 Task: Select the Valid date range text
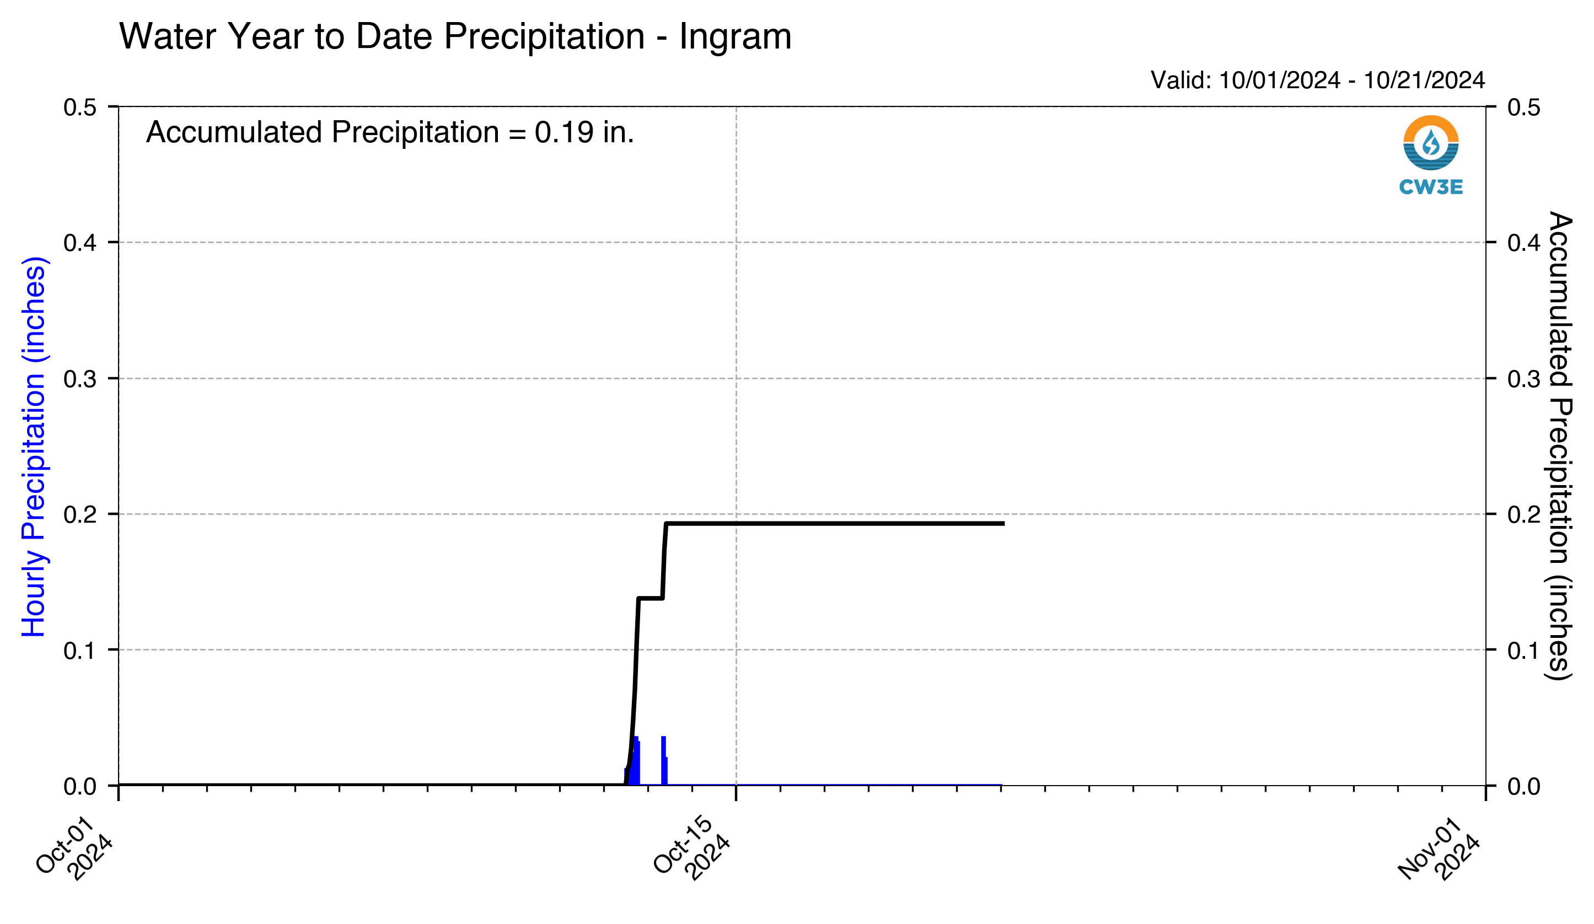pyautogui.click(x=1318, y=80)
